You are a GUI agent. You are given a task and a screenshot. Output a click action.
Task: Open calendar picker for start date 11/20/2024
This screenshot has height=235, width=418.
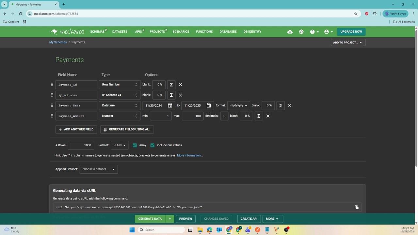170,105
